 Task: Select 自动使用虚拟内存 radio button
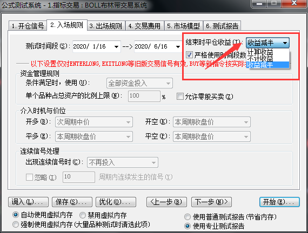[16, 215]
